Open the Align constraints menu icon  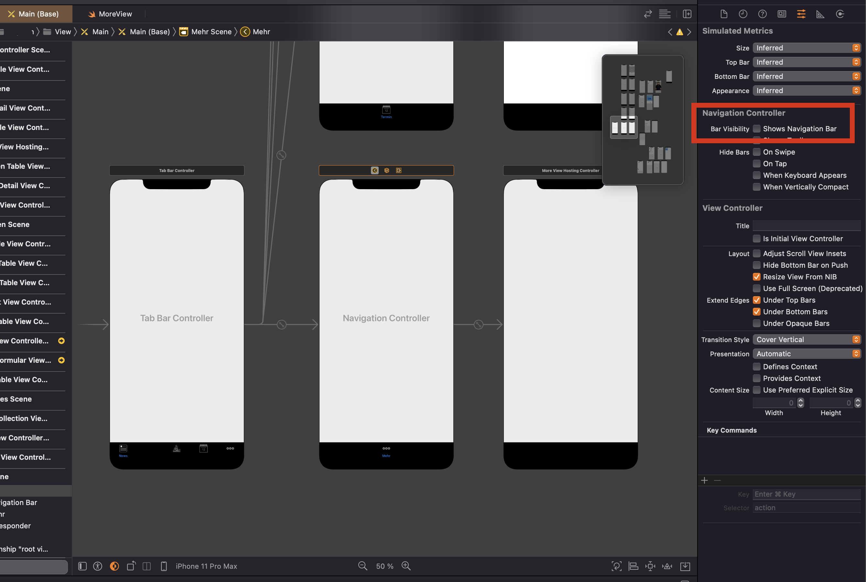point(633,566)
